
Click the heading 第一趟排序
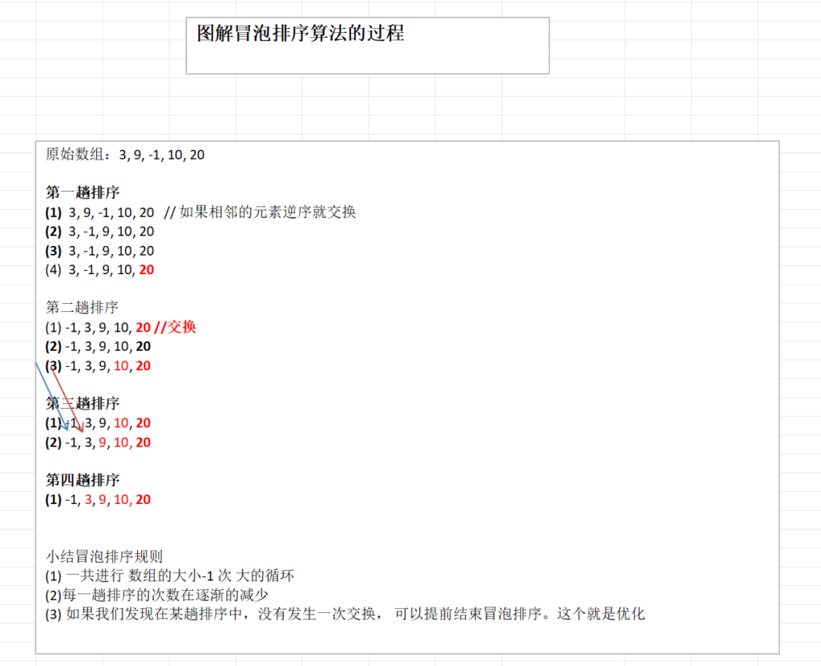[x=83, y=192]
